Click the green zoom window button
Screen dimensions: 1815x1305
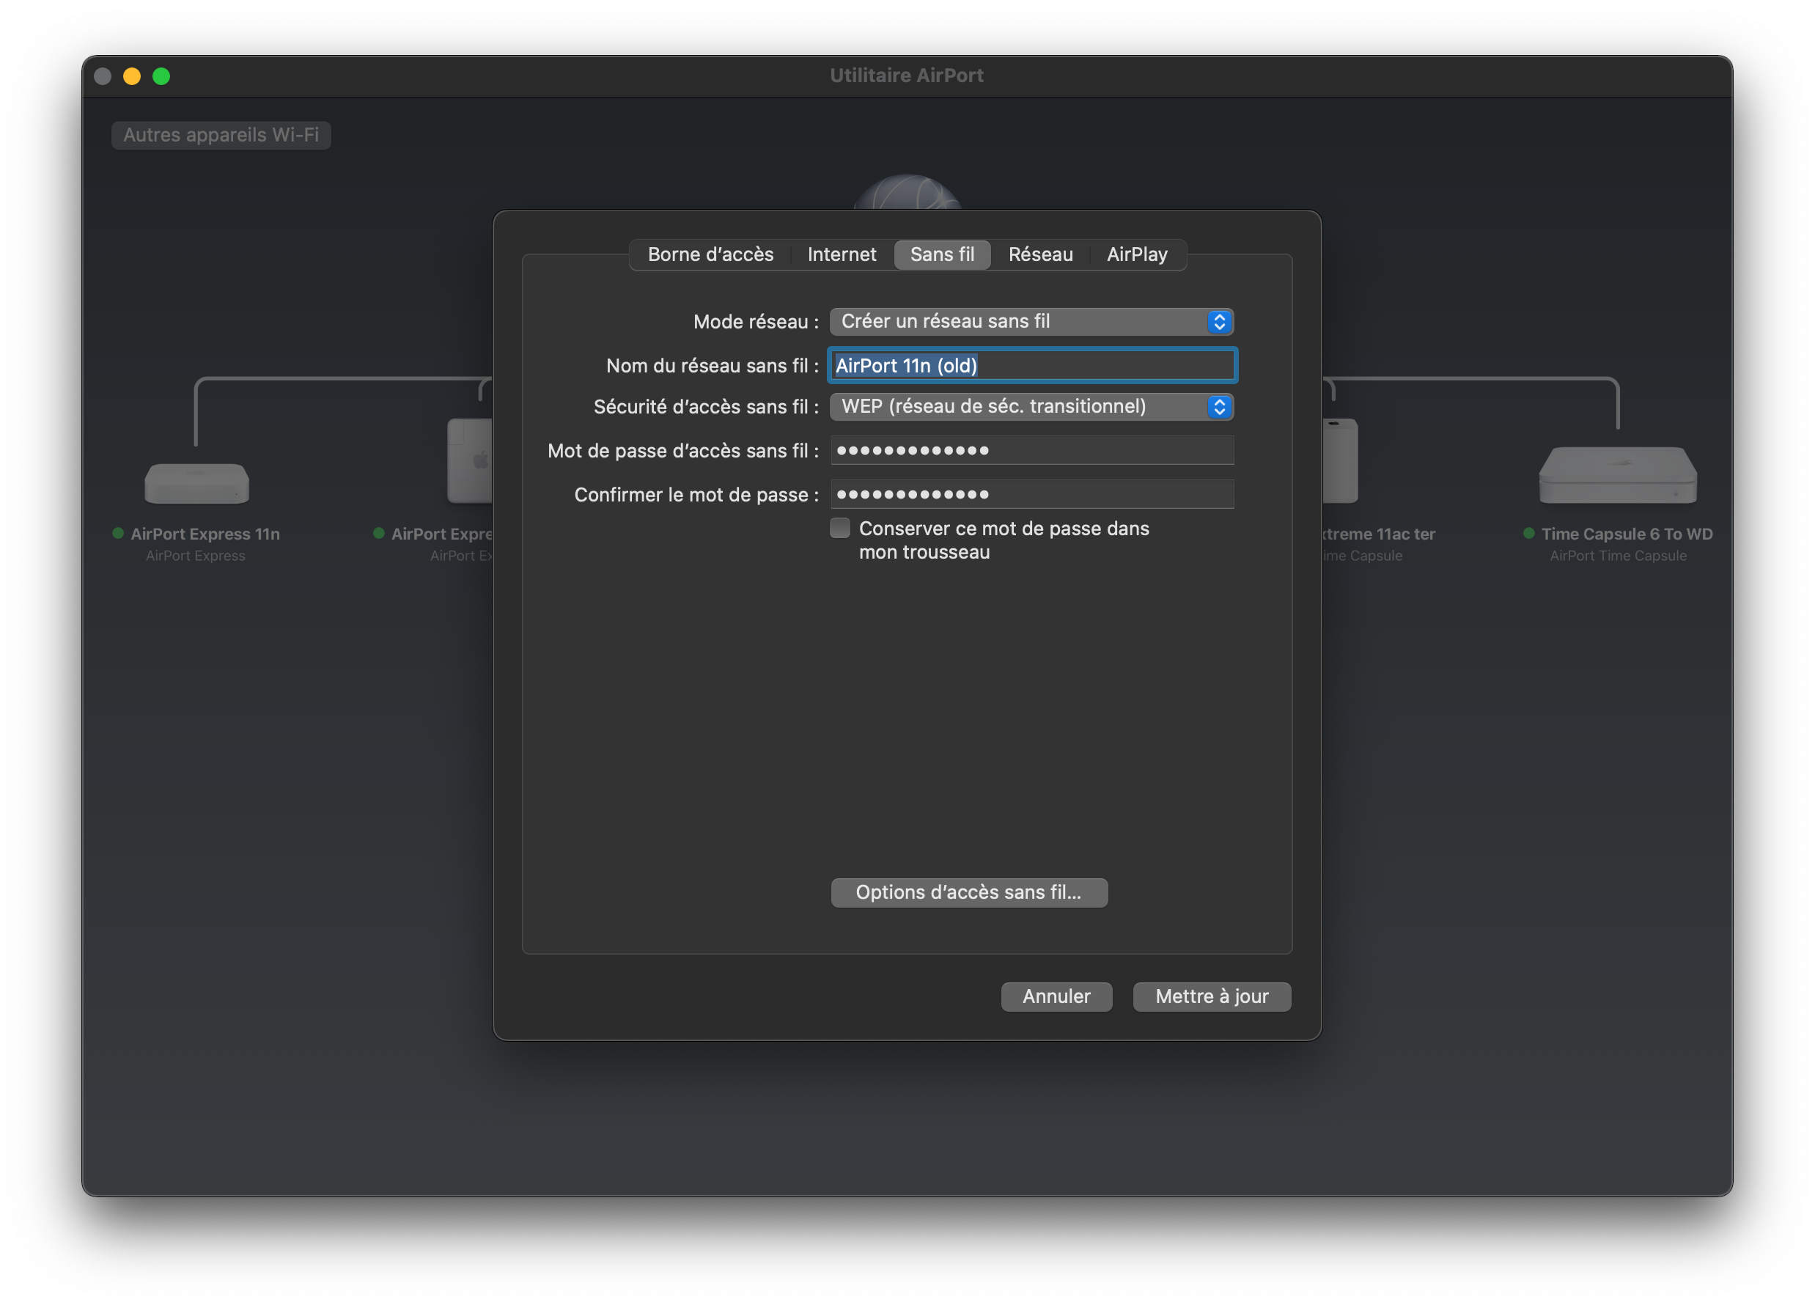pos(162,76)
